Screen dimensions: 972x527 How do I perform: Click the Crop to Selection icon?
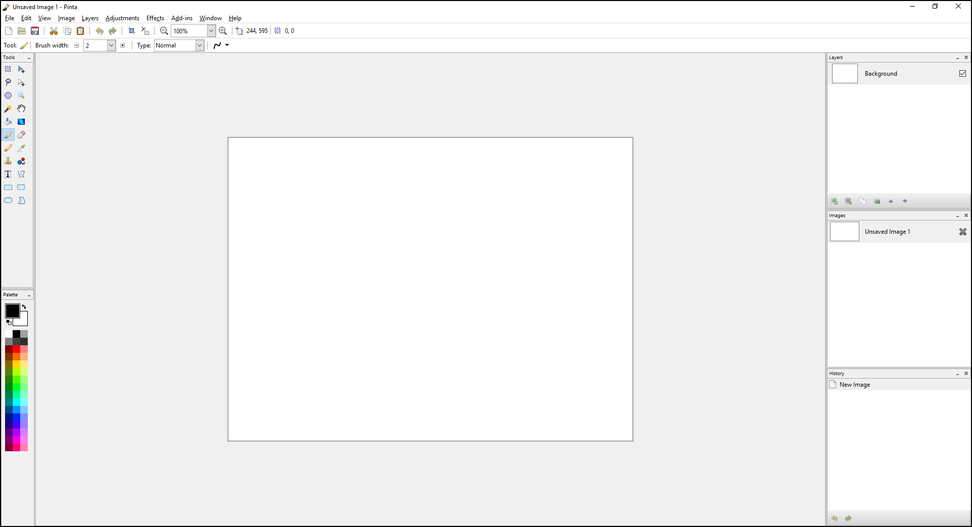[131, 31]
